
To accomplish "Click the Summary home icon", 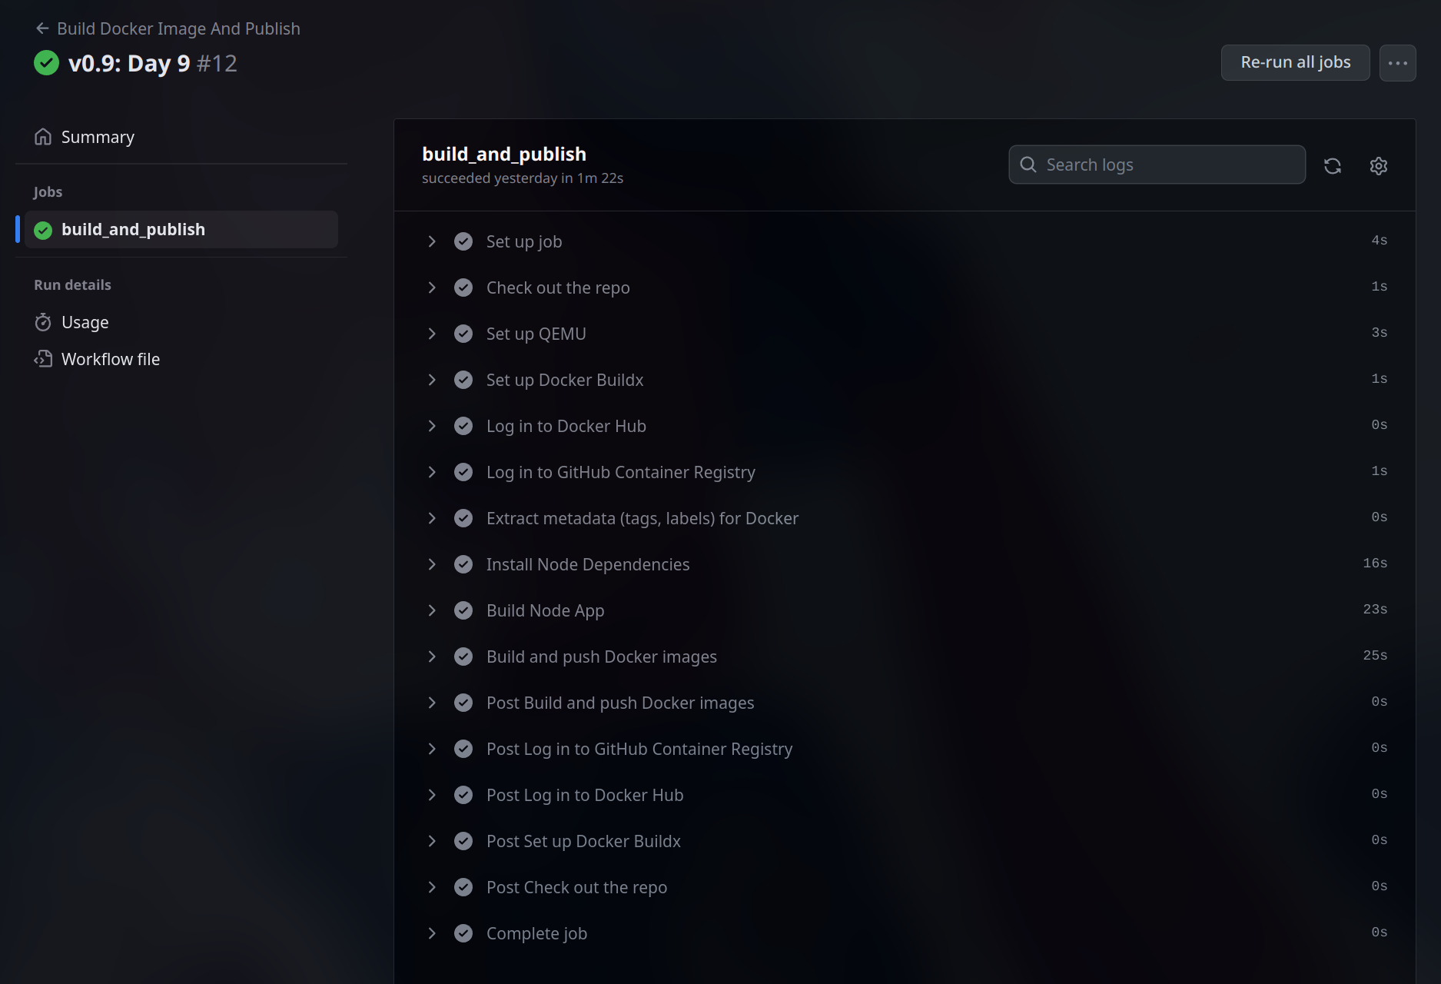I will click(43, 137).
